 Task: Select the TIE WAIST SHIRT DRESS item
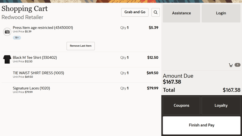pyautogui.click(x=81, y=75)
